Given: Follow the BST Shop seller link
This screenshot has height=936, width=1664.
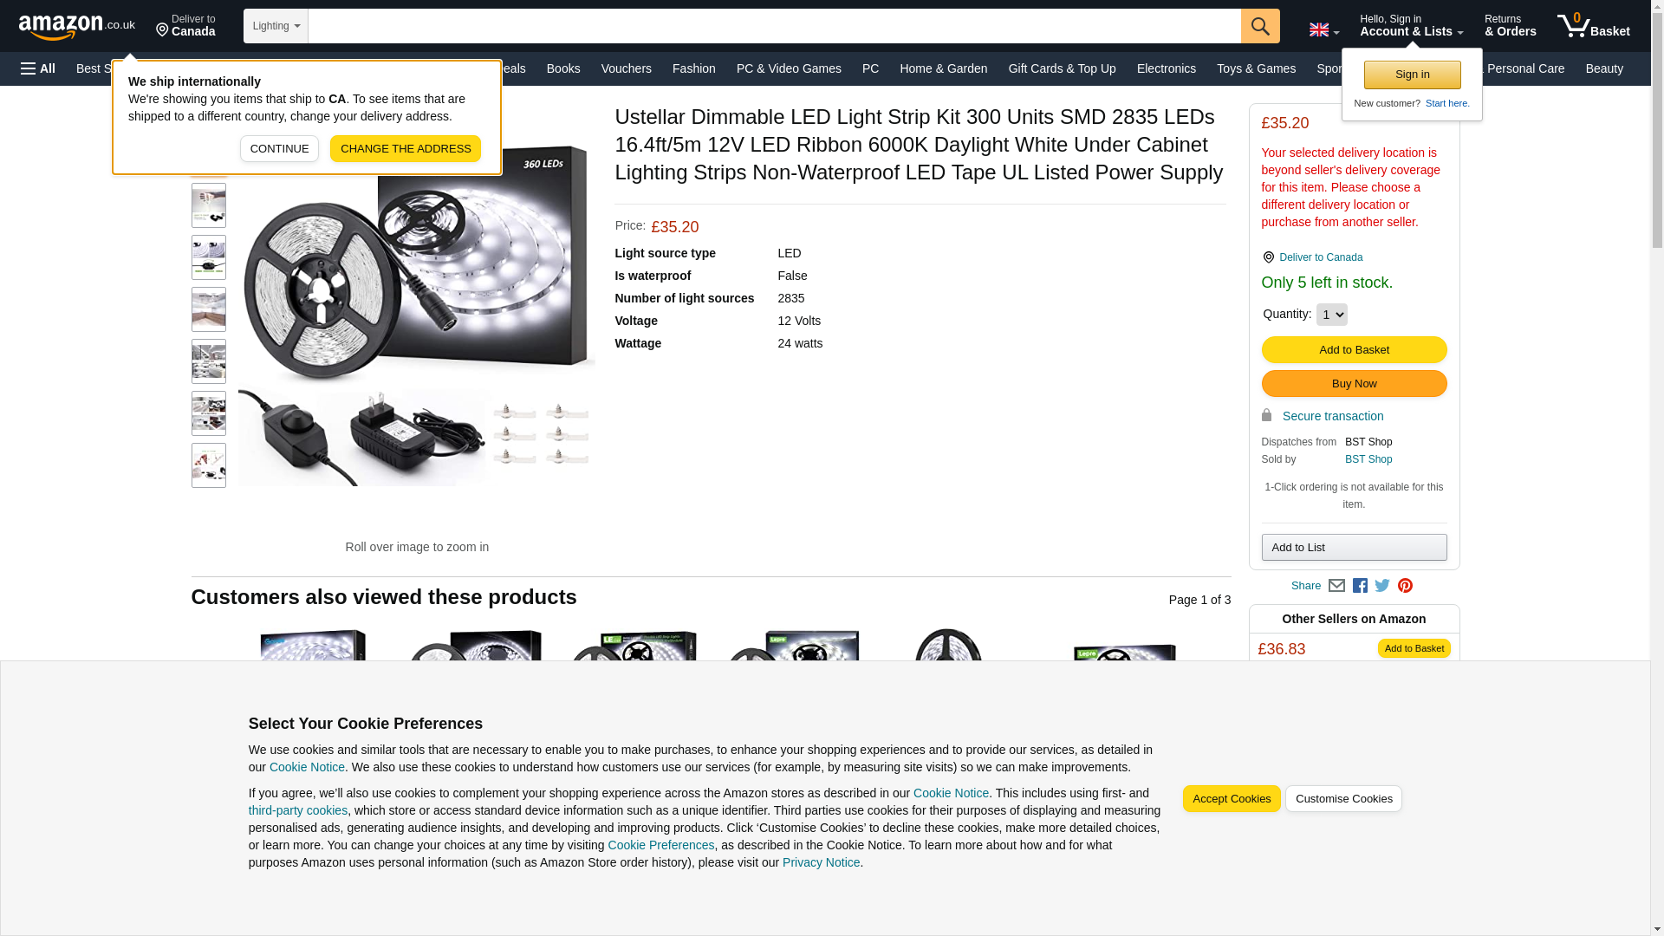Looking at the screenshot, I should pos(1368,459).
